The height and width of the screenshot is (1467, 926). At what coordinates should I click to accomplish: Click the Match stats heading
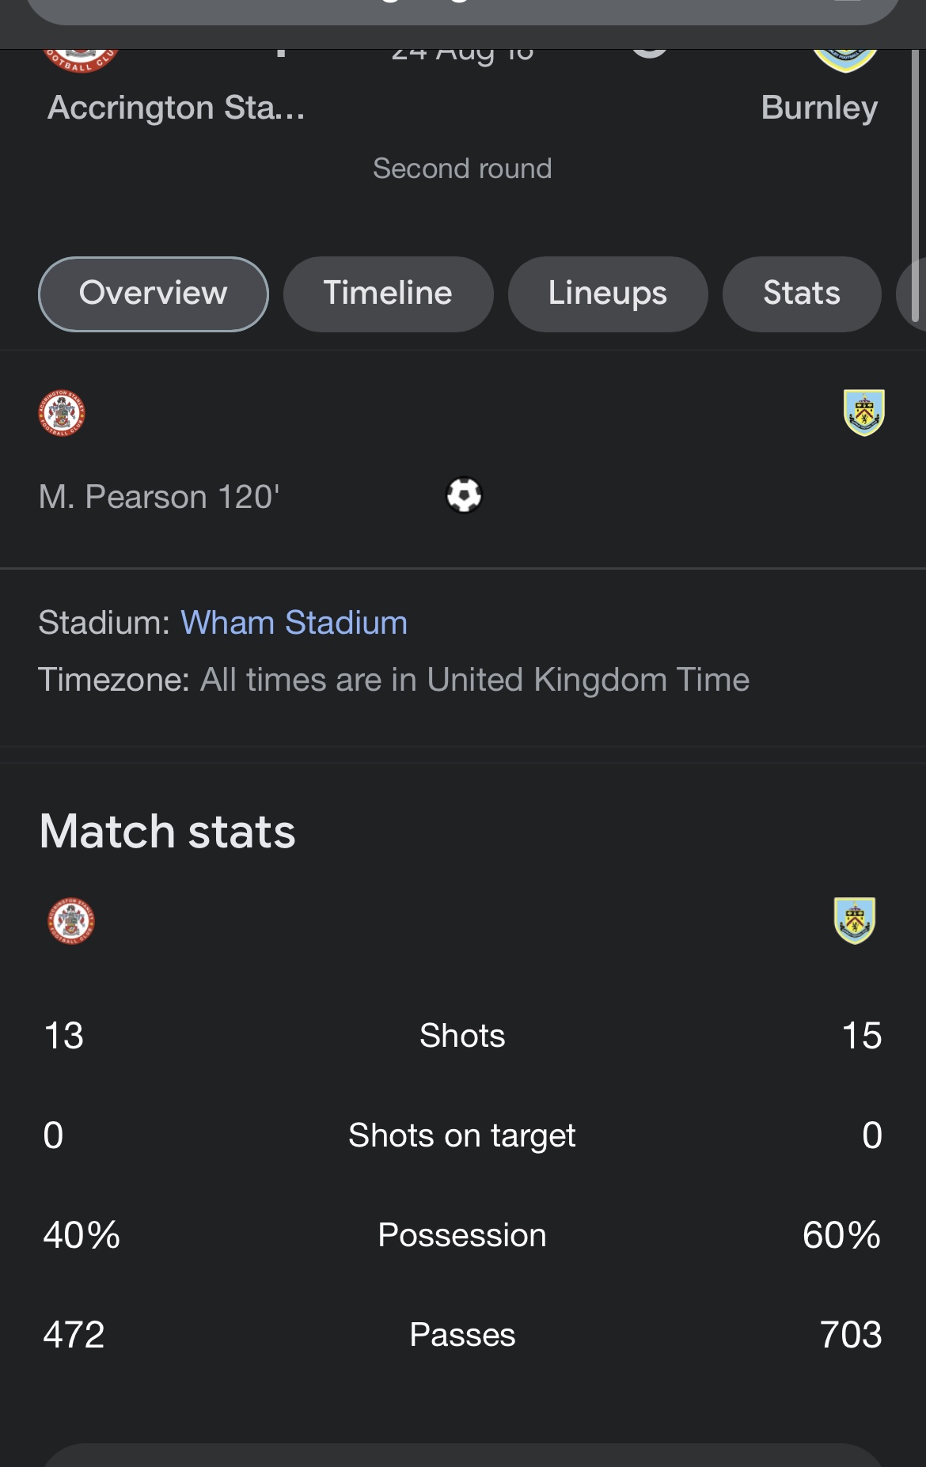[168, 832]
